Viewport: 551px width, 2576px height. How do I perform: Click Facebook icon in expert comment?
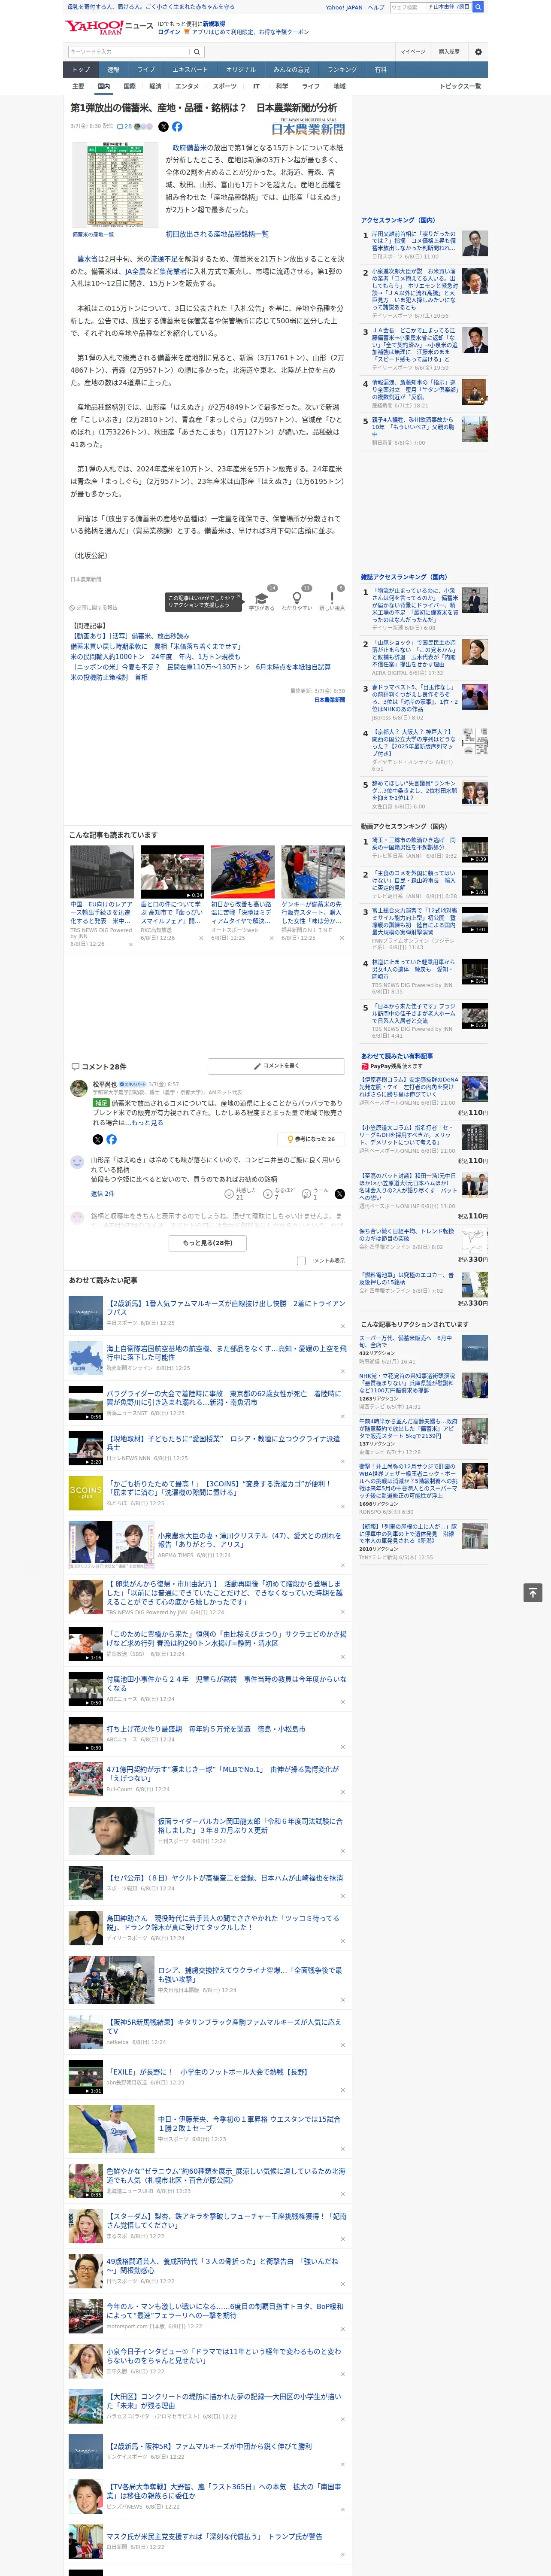click(x=111, y=1139)
